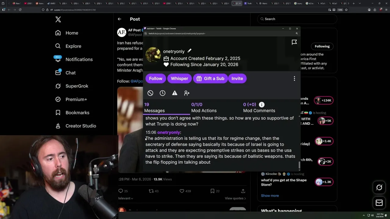Screen dimensions: 390x219
Task: Click onetryonly username in chat log
Action: 168,132
